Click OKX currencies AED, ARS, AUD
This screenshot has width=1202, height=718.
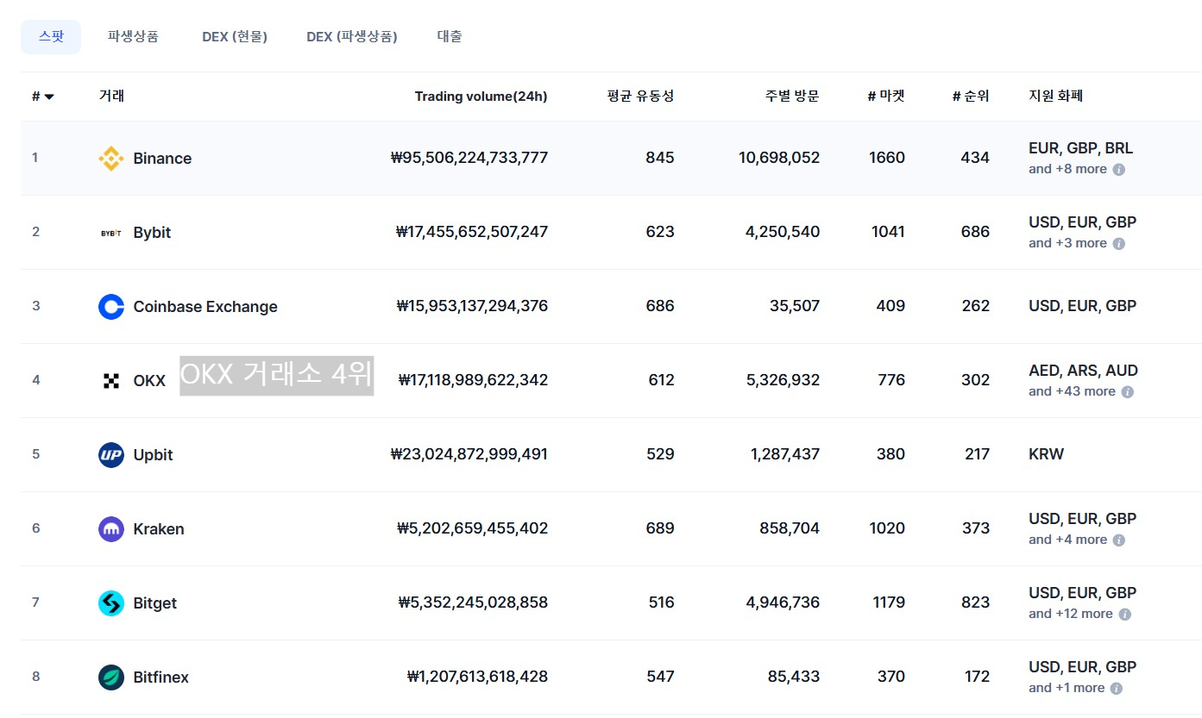[1084, 371]
